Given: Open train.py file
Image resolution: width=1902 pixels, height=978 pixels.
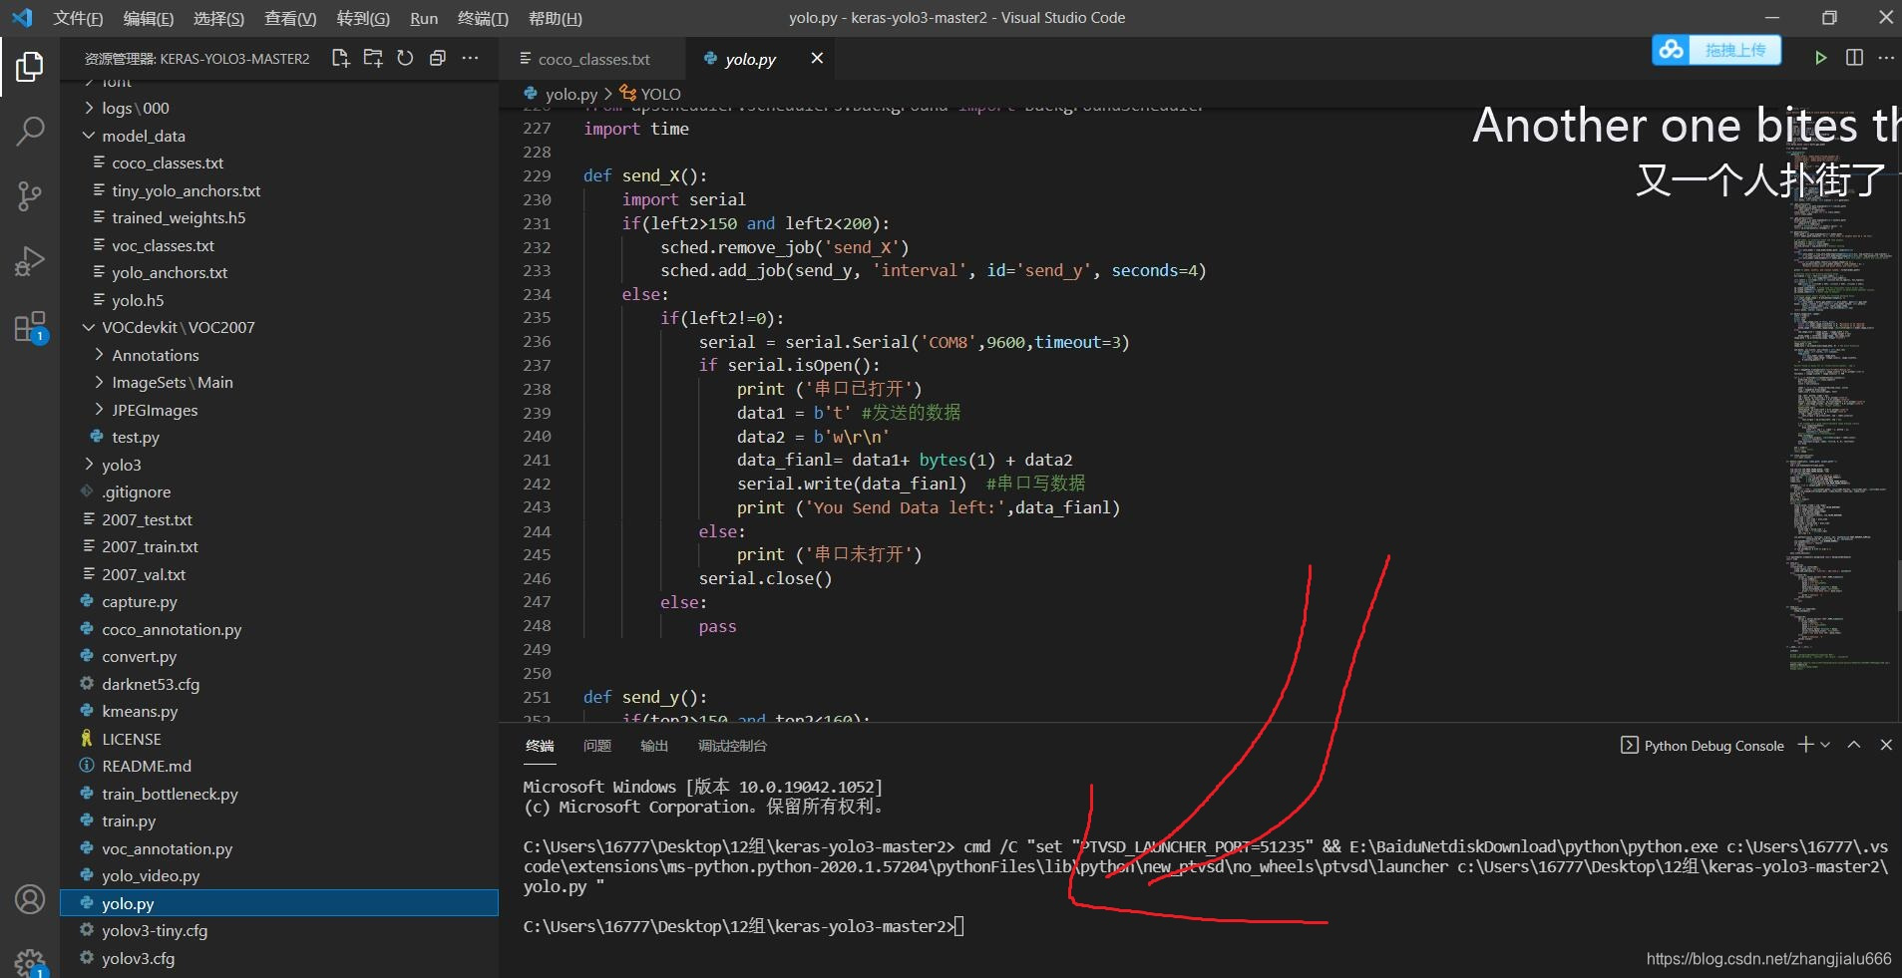Looking at the screenshot, I should (x=279, y=820).
